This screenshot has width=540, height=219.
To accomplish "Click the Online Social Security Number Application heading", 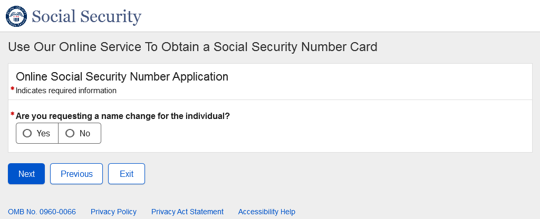I will pyautogui.click(x=122, y=76).
